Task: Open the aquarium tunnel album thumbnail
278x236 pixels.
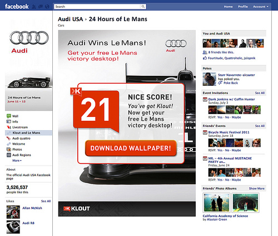Action: point(245,203)
